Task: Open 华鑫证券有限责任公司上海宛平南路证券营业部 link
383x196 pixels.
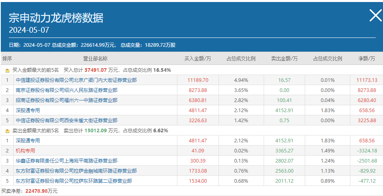Action: [x=67, y=161]
